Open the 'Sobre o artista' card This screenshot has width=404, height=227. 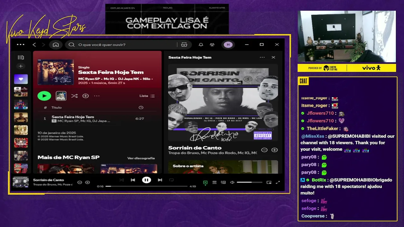click(223, 167)
